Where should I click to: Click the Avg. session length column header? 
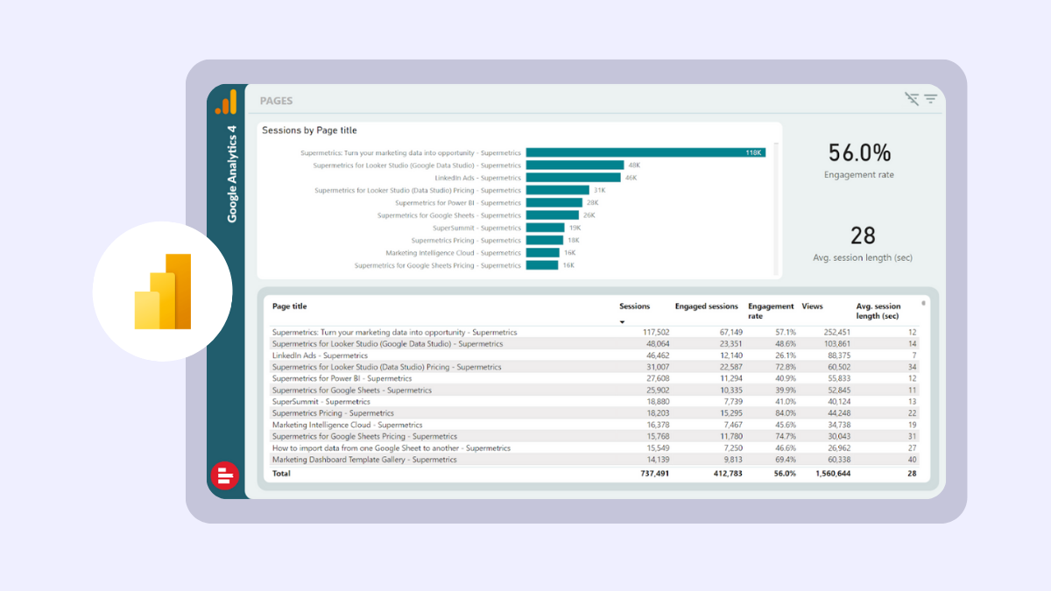878,311
